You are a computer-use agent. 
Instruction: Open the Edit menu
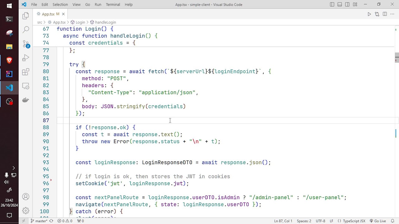coord(45,4)
